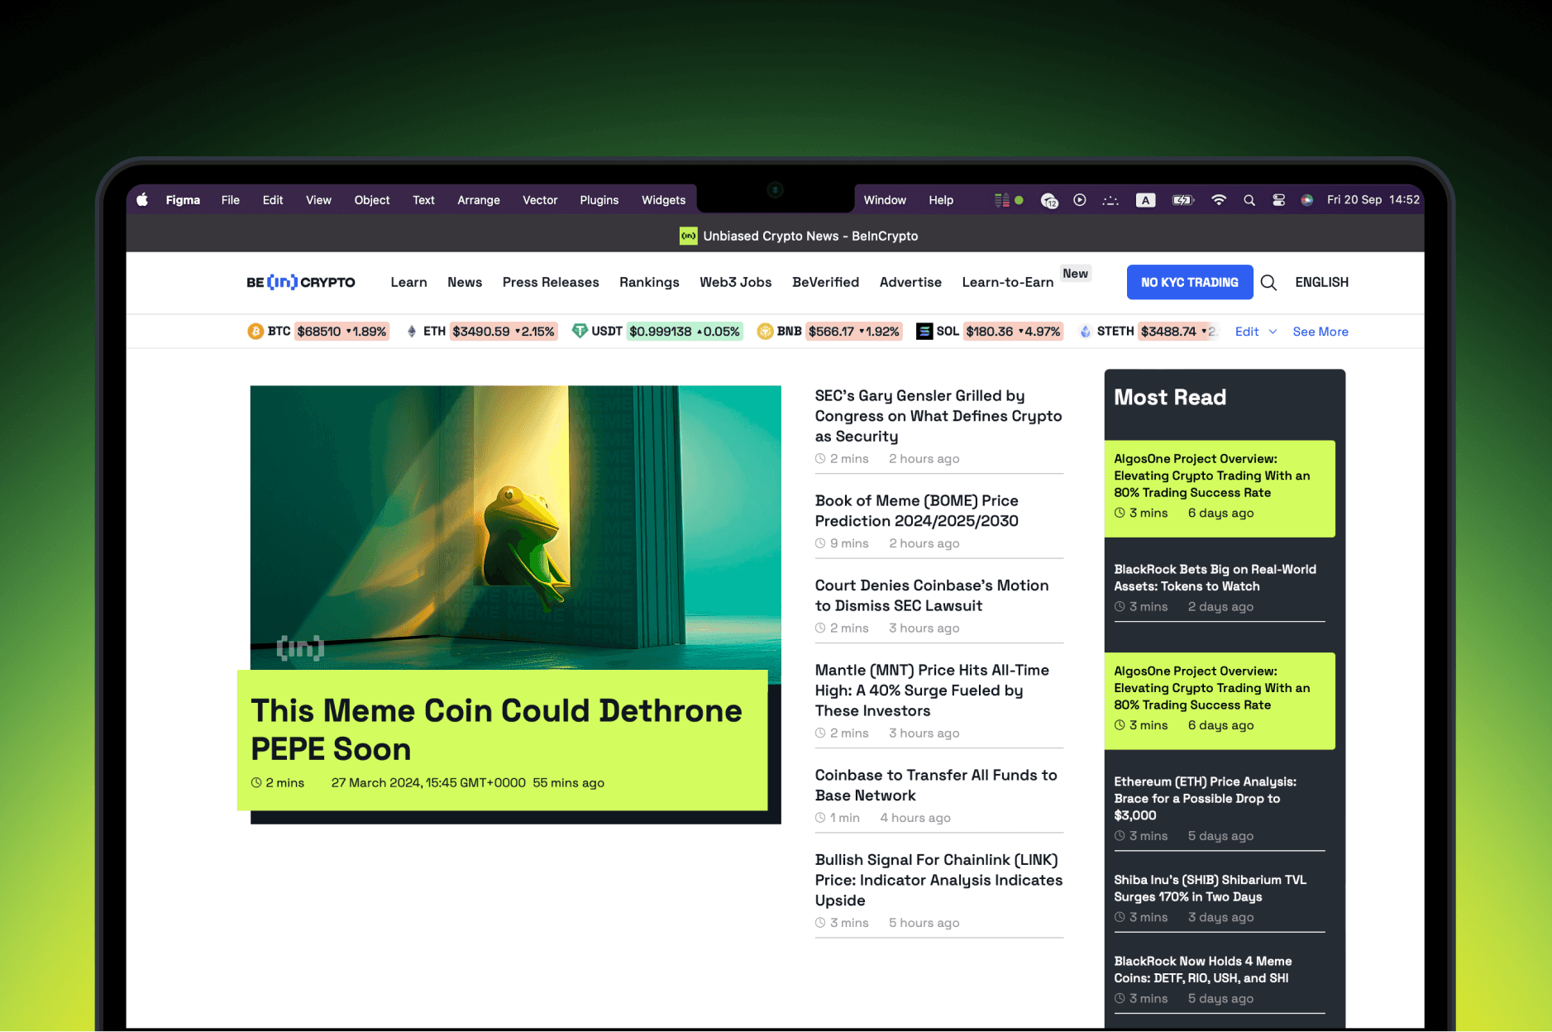Screen dimensions: 1552x1032
Task: Open the Apple menu
Action: tap(142, 200)
